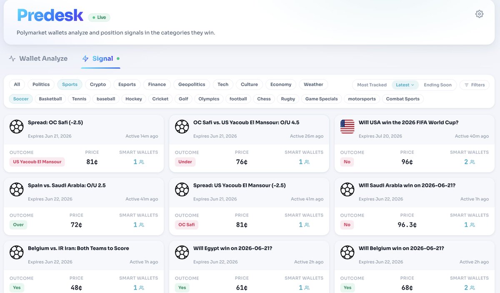The image size is (500, 293).
Task: Click soccer ball icon on OC Safi O/U 4.5 card
Action: coord(182,127)
